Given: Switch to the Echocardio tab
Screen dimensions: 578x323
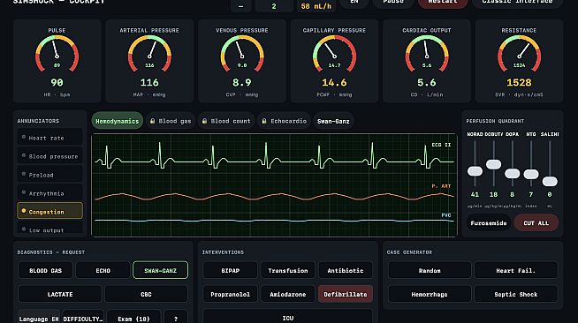Looking at the screenshot, I should 285,121.
